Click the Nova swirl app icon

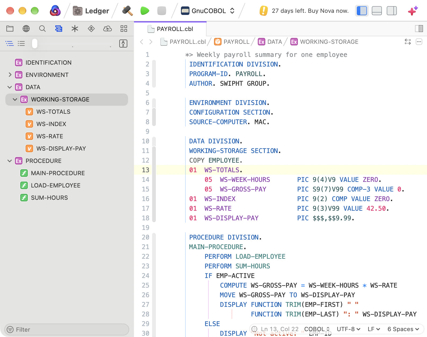pyautogui.click(x=55, y=11)
